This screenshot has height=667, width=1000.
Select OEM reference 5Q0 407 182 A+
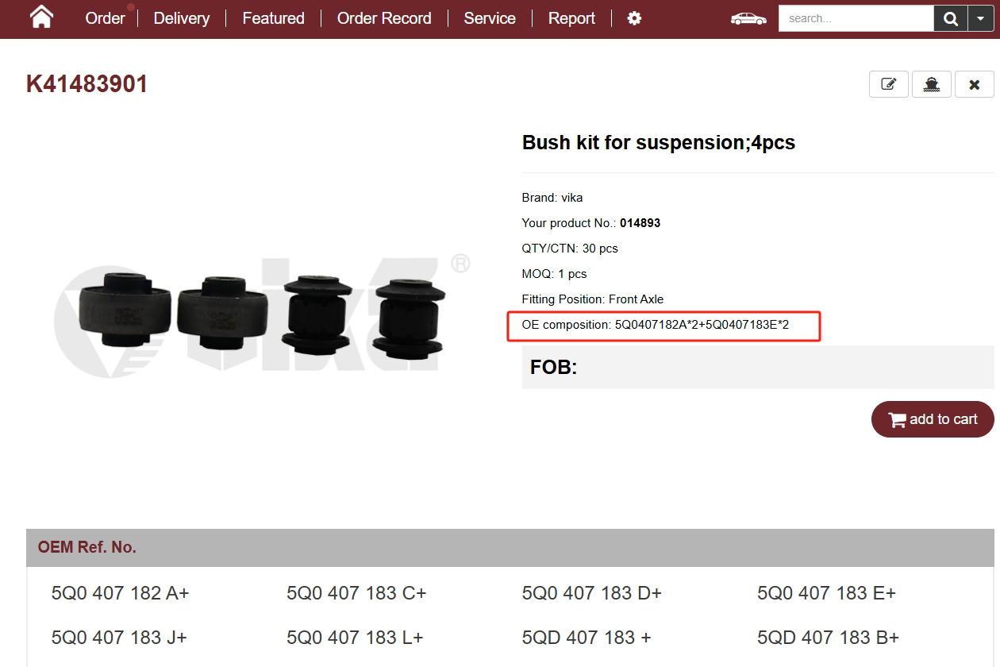click(120, 593)
